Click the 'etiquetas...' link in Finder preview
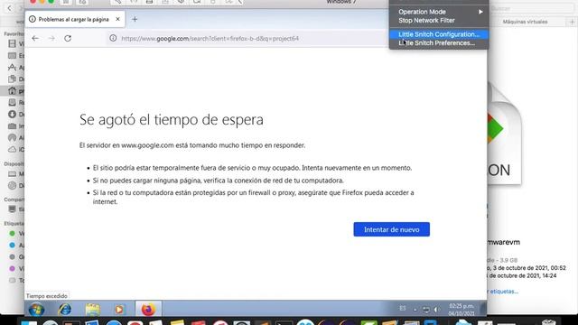 (x=503, y=292)
